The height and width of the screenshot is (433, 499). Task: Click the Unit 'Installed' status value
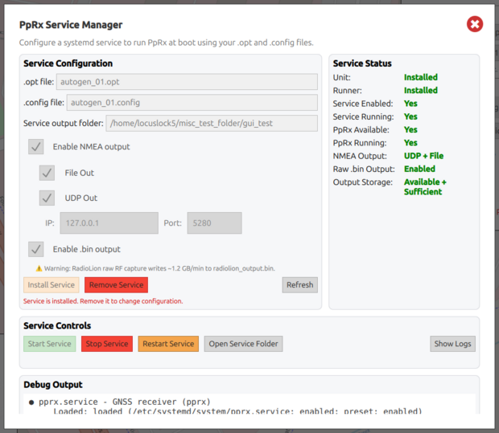pos(421,77)
